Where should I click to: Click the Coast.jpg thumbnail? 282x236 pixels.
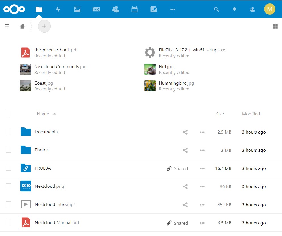pyautogui.click(x=26, y=86)
